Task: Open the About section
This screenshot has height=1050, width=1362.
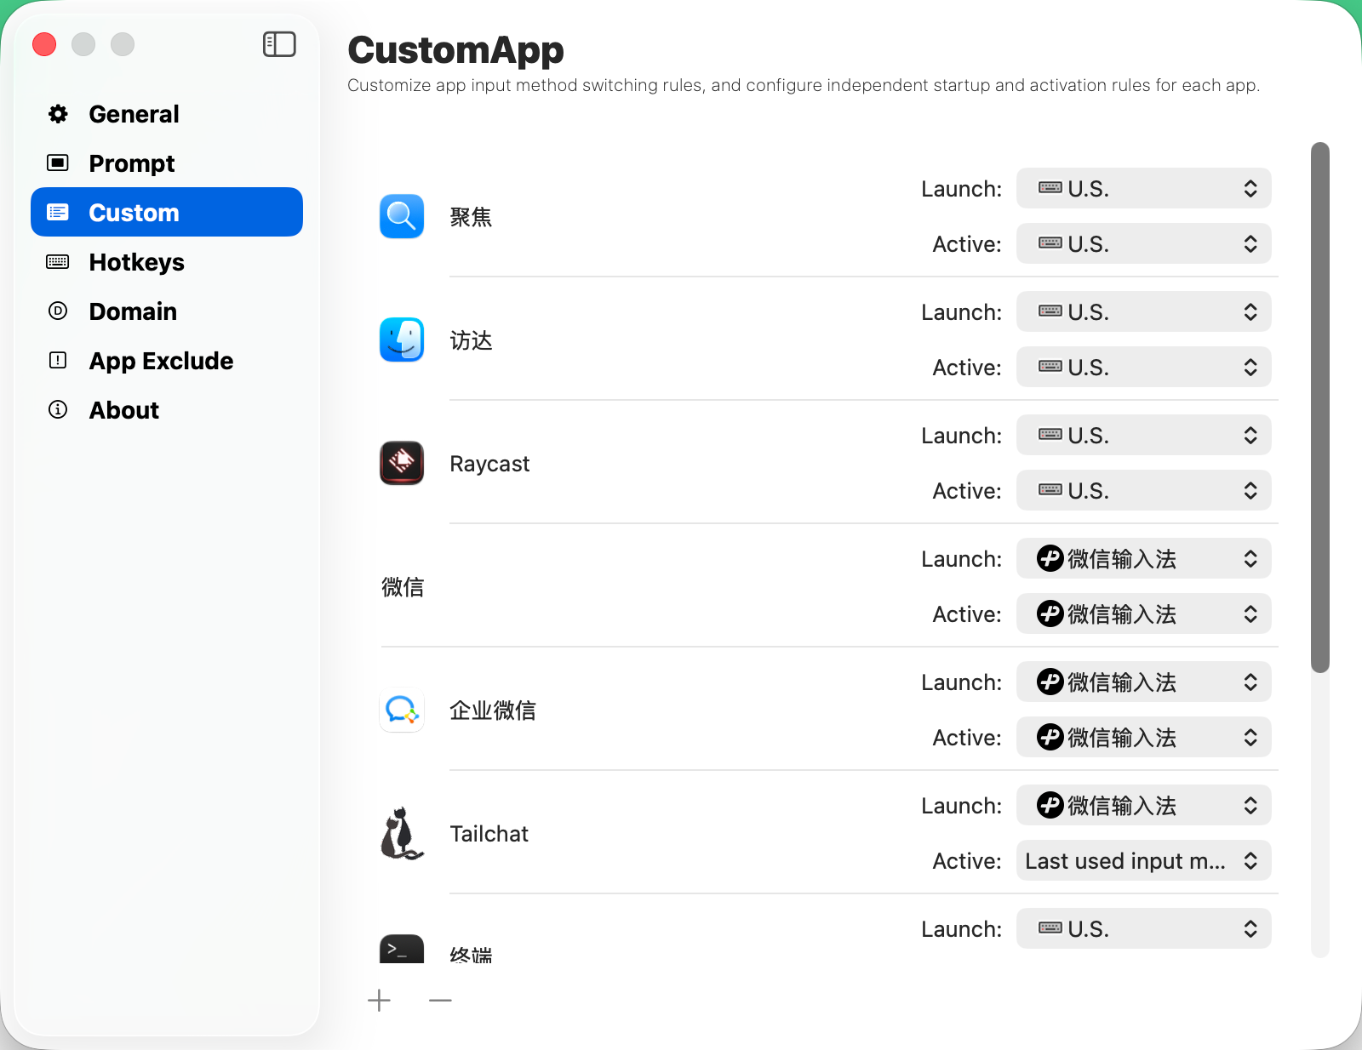Action: pyautogui.click(x=167, y=410)
